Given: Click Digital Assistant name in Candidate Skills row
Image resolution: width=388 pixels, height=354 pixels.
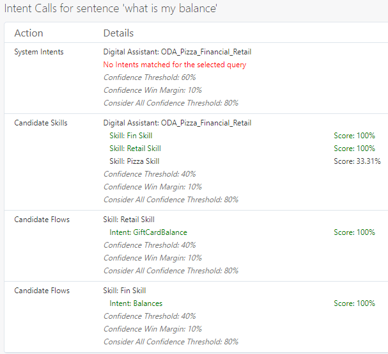Looking at the screenshot, I should pos(177,123).
